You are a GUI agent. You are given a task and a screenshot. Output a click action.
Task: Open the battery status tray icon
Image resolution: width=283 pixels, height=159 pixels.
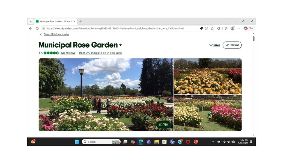click(x=233, y=141)
